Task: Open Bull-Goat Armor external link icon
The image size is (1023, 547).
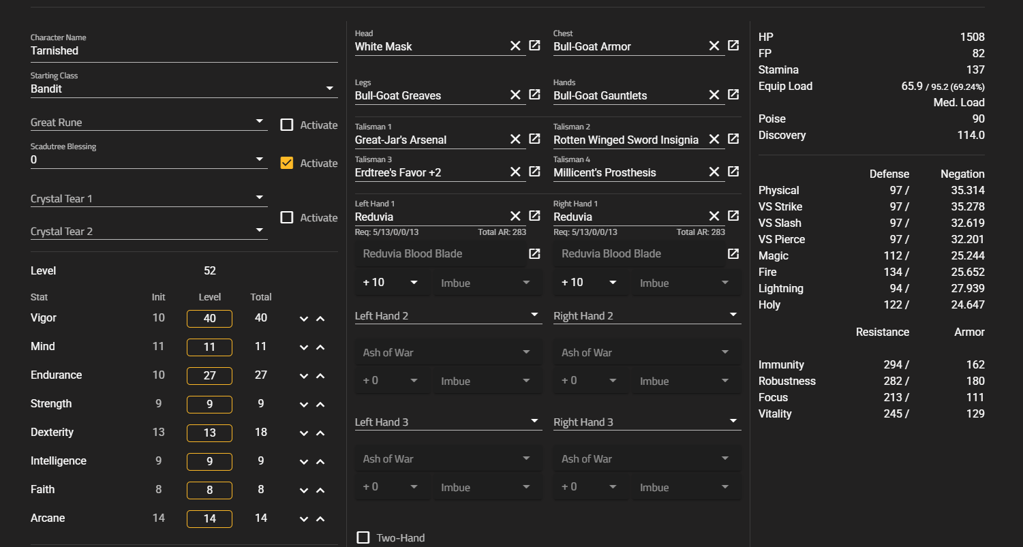Action: (x=733, y=46)
